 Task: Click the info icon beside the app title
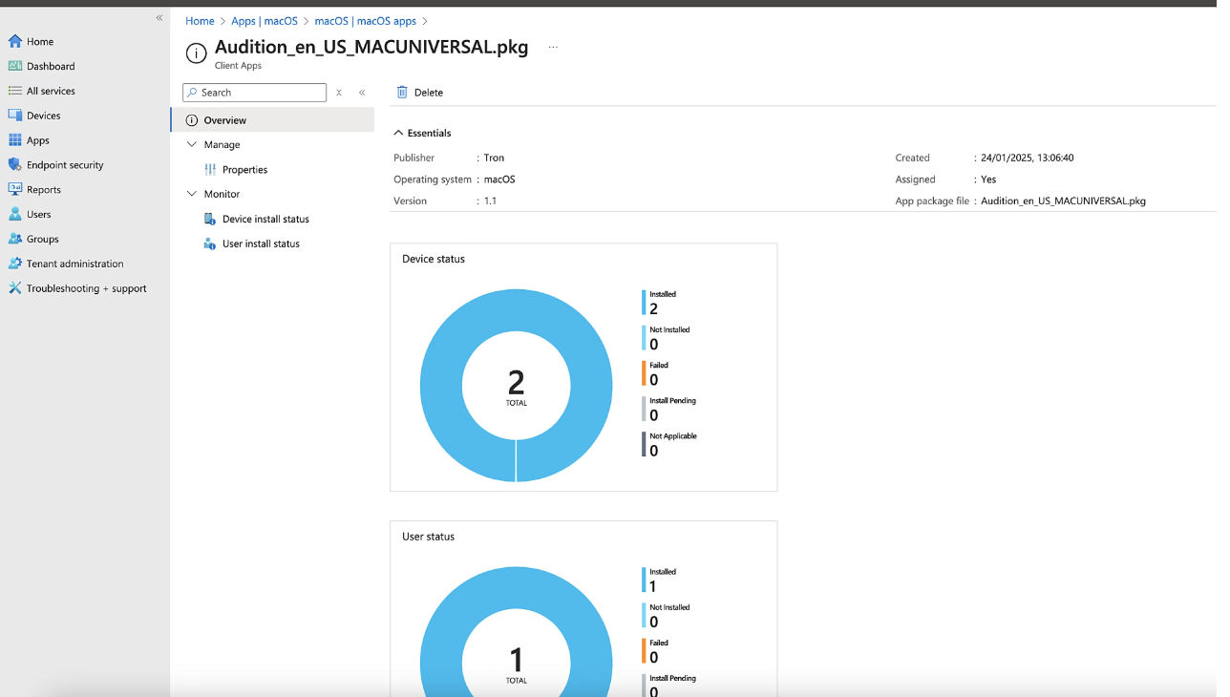tap(196, 53)
